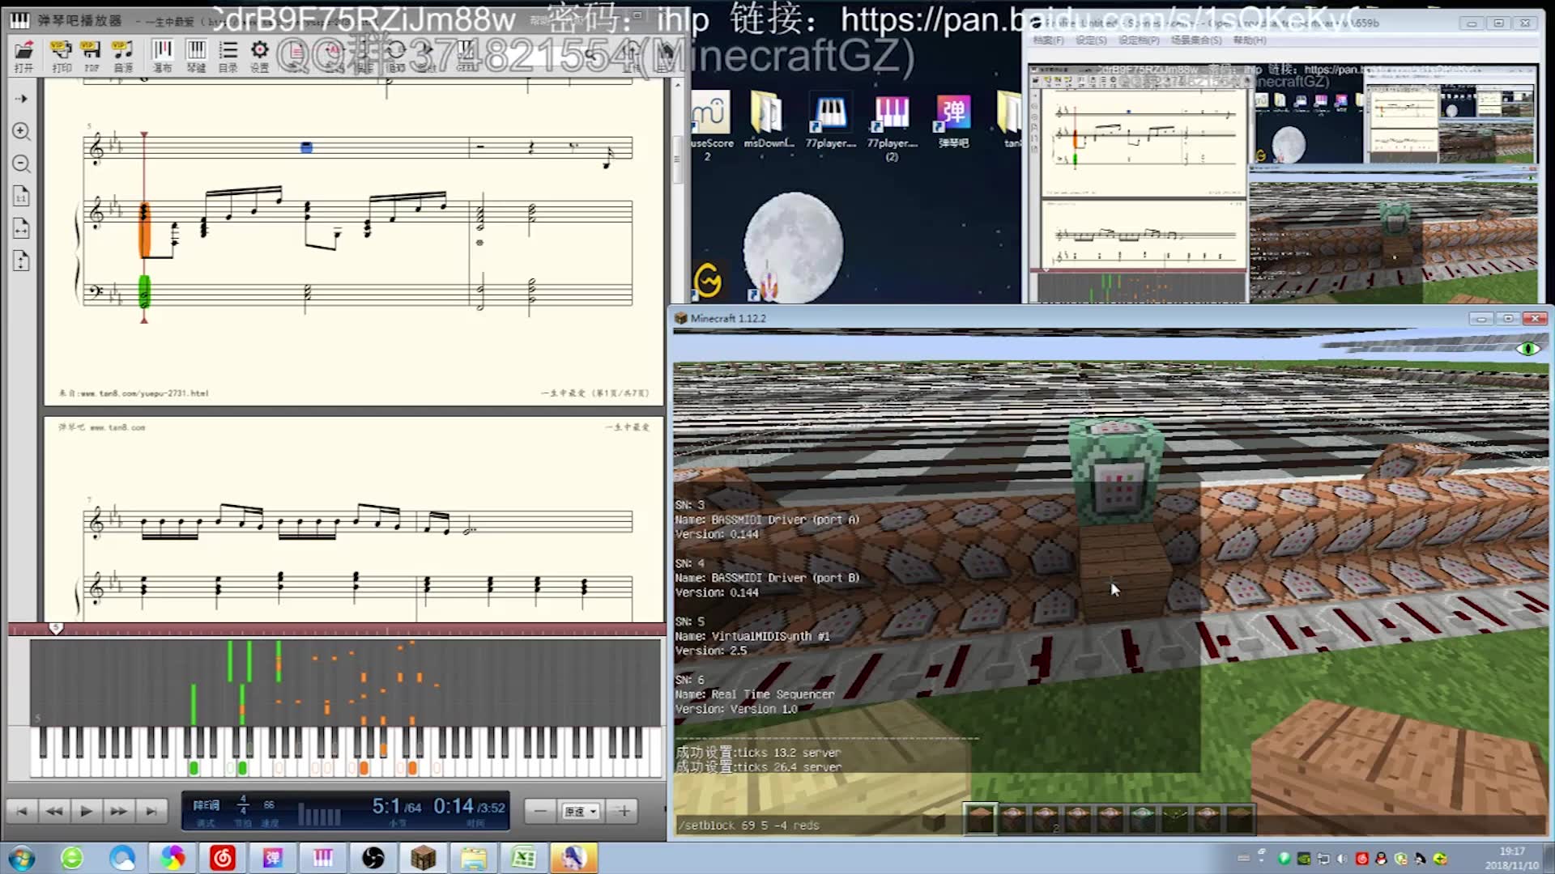Open the yellow circular desktop app icon
Image resolution: width=1555 pixels, height=874 pixels.
click(x=708, y=281)
